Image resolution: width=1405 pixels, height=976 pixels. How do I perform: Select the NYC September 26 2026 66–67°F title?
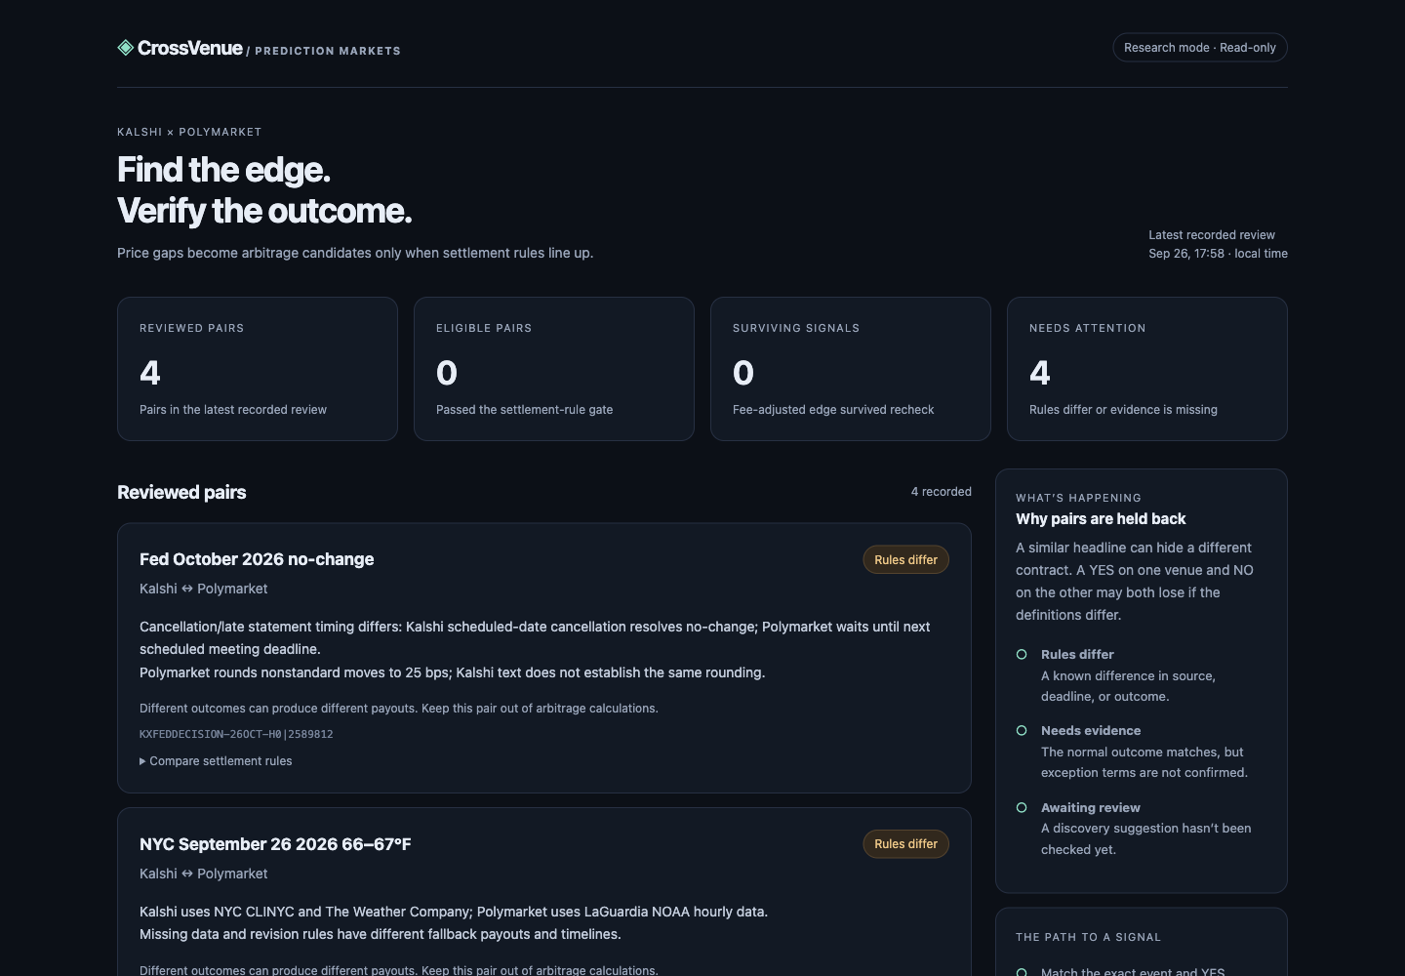point(275,844)
